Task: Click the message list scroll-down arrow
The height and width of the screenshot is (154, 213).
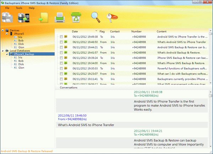Action: [211, 83]
